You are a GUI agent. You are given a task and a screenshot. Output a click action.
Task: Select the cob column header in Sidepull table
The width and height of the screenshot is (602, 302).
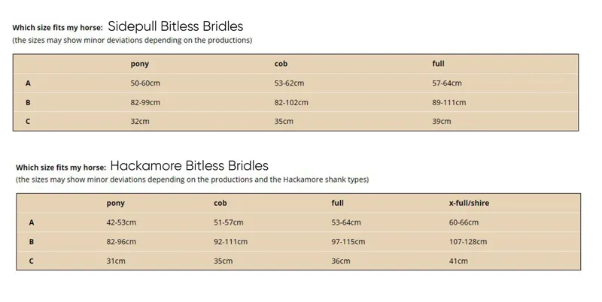281,64
